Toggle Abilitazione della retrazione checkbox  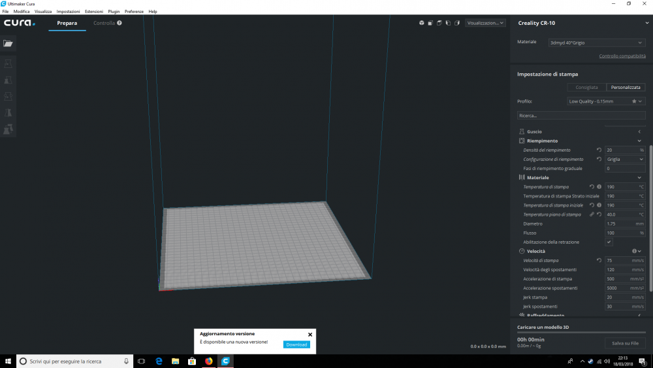pyautogui.click(x=609, y=242)
